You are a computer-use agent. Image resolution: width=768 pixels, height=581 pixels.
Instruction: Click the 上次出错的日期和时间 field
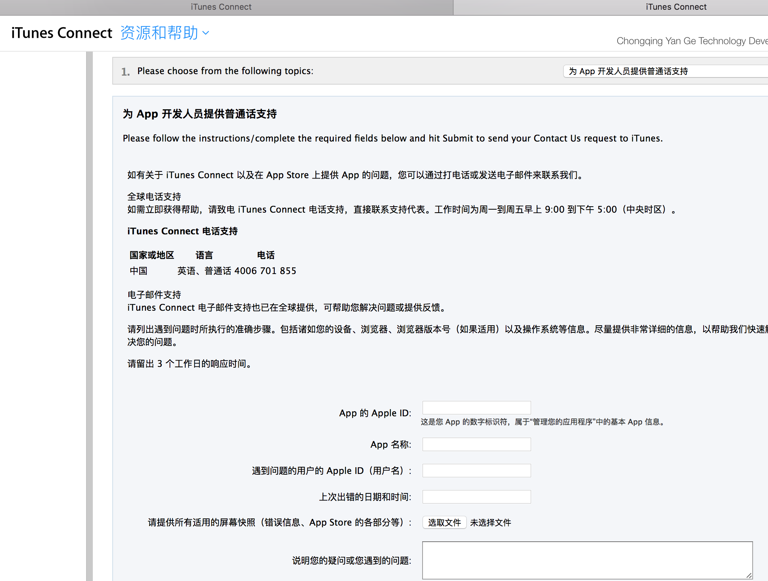476,497
